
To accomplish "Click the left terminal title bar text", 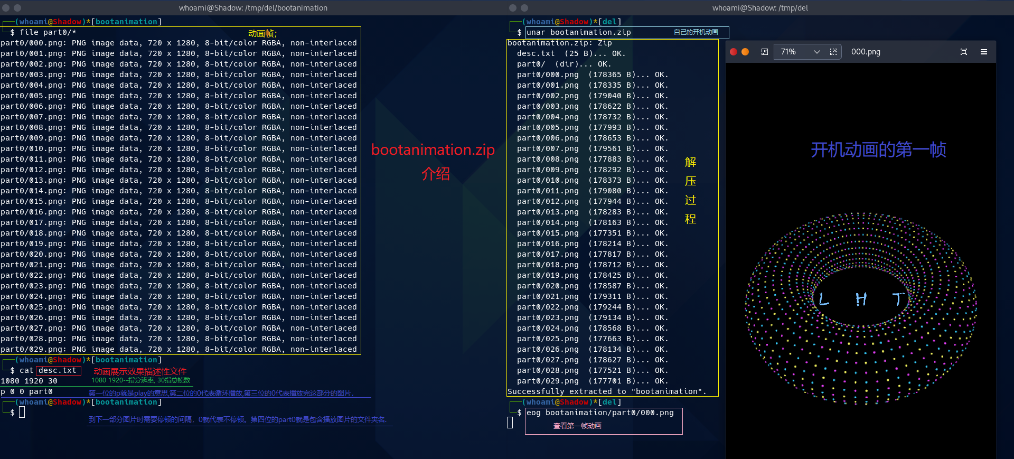I will 253,8.
